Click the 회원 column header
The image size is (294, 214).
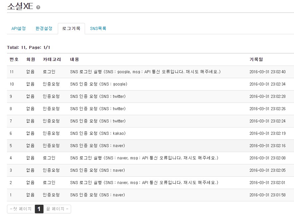(x=31, y=60)
